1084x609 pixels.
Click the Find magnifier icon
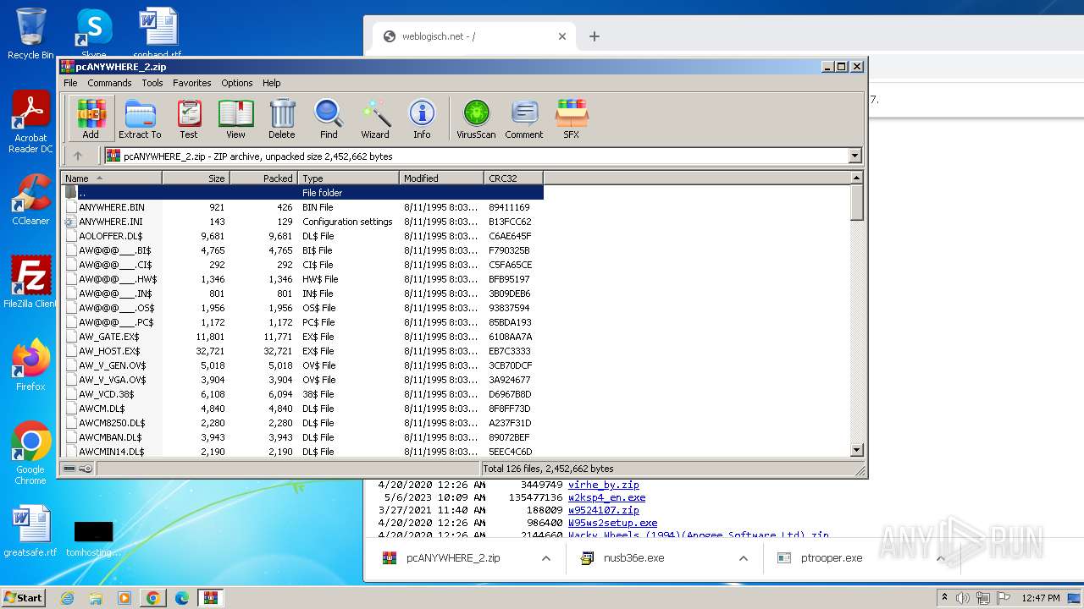point(329,118)
